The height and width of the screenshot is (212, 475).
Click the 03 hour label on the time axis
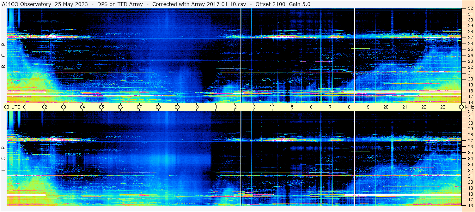tap(64, 107)
